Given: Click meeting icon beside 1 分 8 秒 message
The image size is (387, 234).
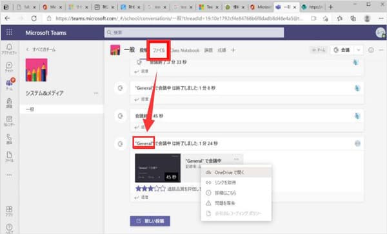Looking at the screenshot, I should point(121,88).
